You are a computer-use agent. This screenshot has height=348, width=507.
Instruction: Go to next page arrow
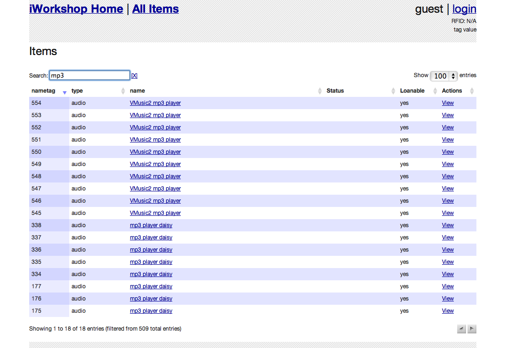click(472, 329)
